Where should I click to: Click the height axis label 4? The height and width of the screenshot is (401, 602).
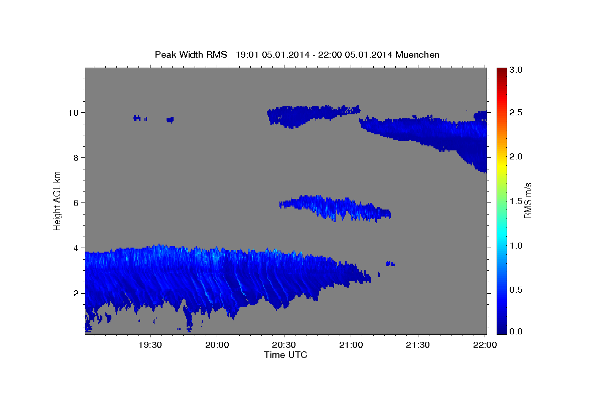77,248
